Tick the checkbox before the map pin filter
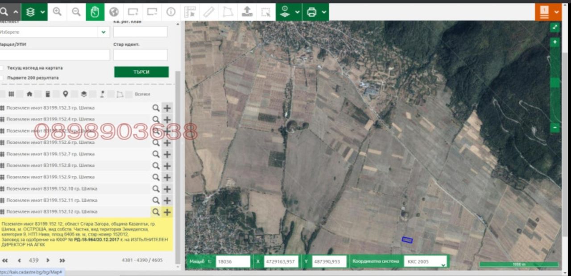Image resolution: width=571 pixels, height=276 pixels. click(56, 94)
